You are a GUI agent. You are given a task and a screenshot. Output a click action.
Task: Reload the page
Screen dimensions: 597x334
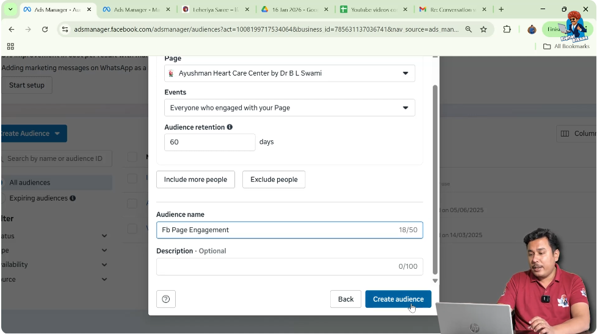point(45,29)
